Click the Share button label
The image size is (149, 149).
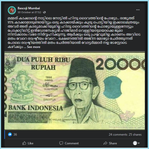[x=113, y=143]
